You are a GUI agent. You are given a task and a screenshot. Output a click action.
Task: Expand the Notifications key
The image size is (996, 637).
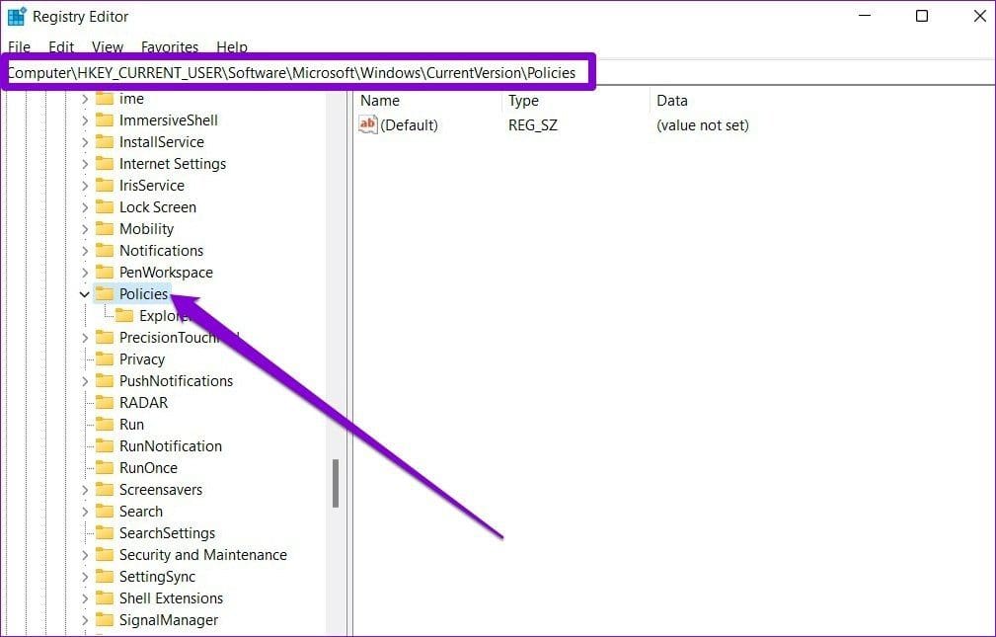click(x=85, y=251)
